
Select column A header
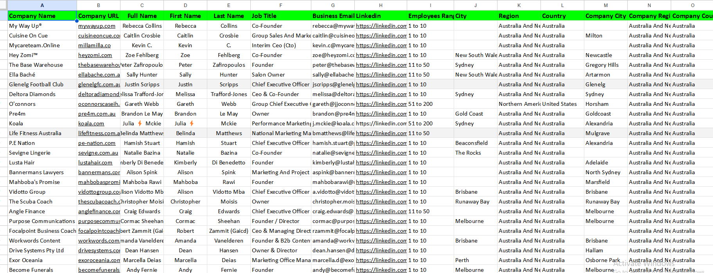pos(42,5)
